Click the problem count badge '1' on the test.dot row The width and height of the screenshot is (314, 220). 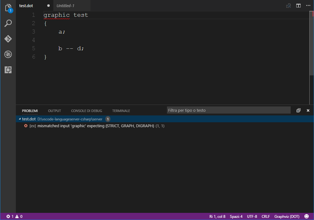(108, 119)
